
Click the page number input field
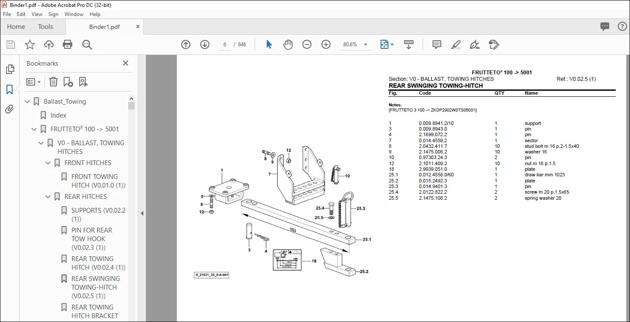225,45
